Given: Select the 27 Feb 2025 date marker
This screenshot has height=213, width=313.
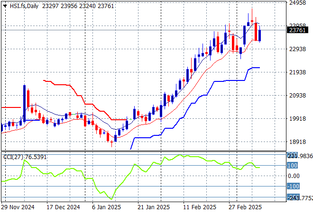Looking at the screenshot, I should [x=246, y=207].
